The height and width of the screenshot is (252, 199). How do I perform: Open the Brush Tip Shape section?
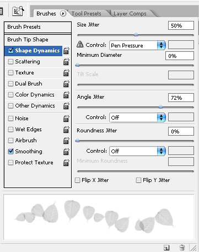coord(37,40)
